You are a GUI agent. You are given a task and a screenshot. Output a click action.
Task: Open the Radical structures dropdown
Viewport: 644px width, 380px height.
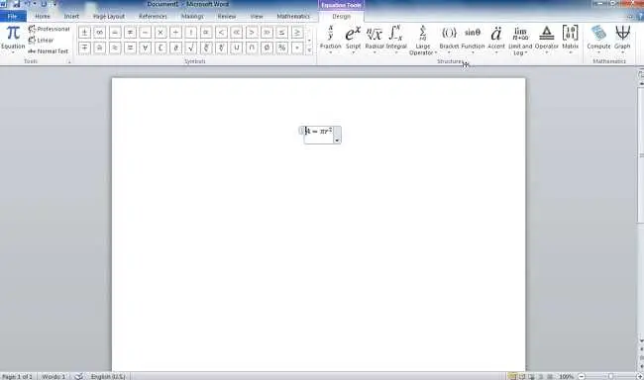[375, 40]
